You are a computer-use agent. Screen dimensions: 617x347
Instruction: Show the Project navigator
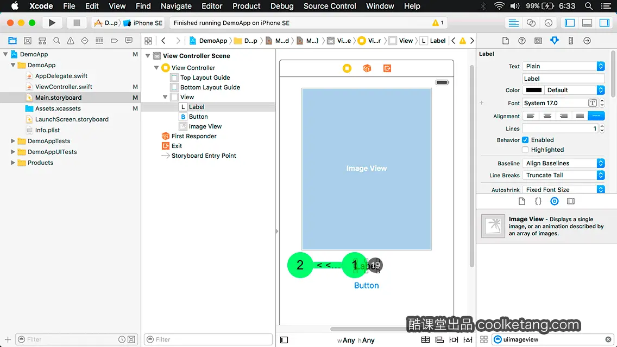12,41
